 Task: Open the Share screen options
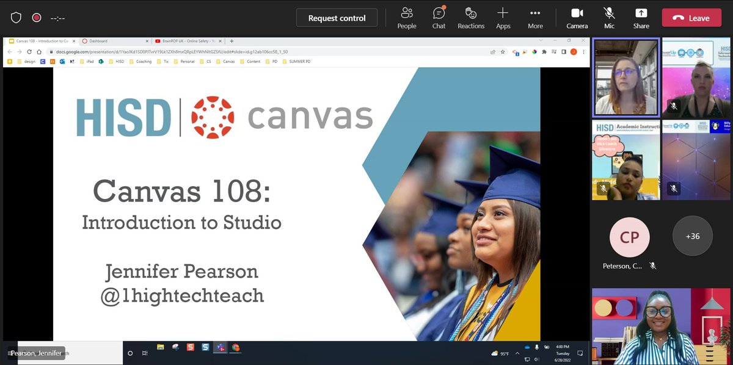pos(641,16)
